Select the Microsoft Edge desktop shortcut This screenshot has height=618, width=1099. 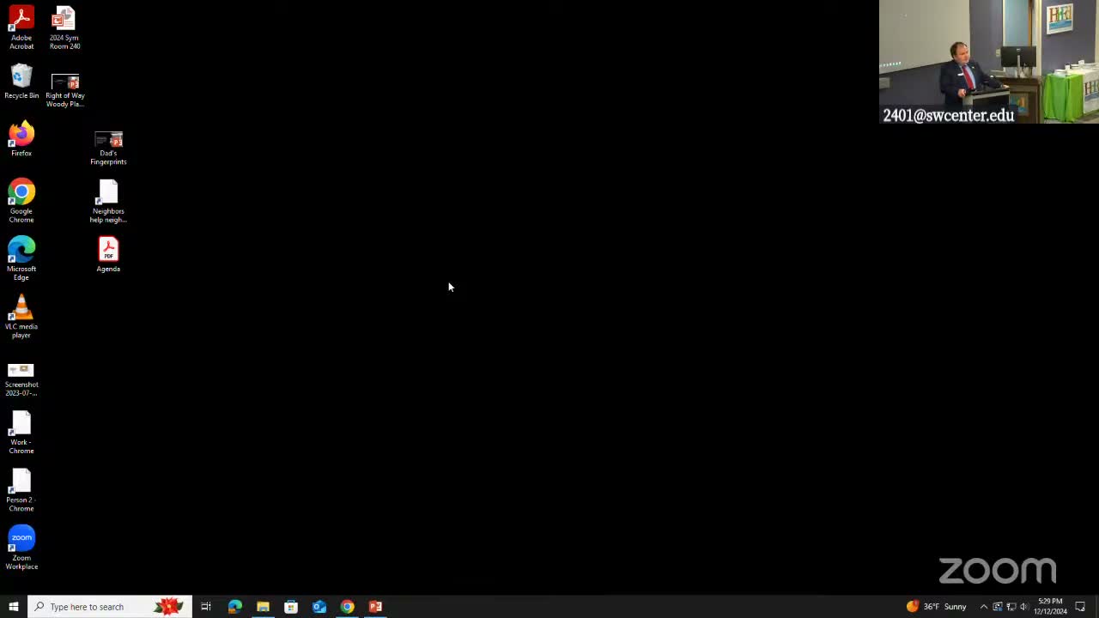coord(21,258)
